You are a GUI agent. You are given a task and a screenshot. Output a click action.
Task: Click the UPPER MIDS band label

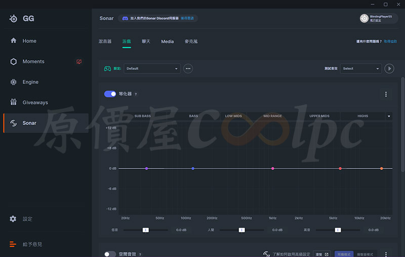click(x=319, y=116)
